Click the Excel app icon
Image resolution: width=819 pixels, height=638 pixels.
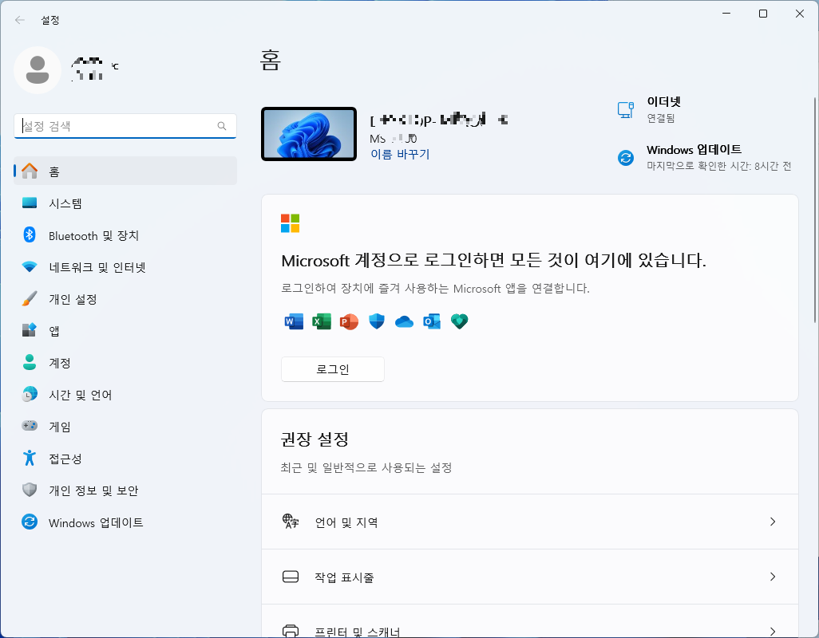(322, 321)
